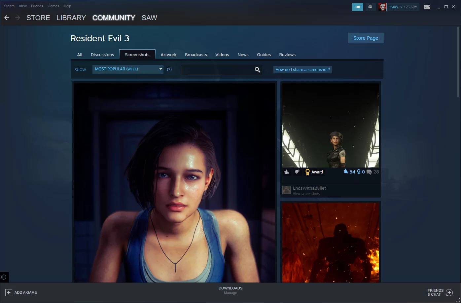
Task: Go to the LIBRARY section
Action: tap(71, 18)
